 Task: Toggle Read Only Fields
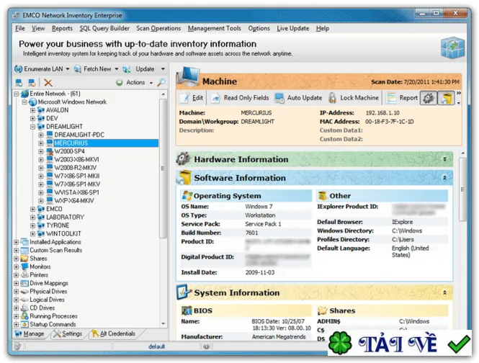point(240,98)
